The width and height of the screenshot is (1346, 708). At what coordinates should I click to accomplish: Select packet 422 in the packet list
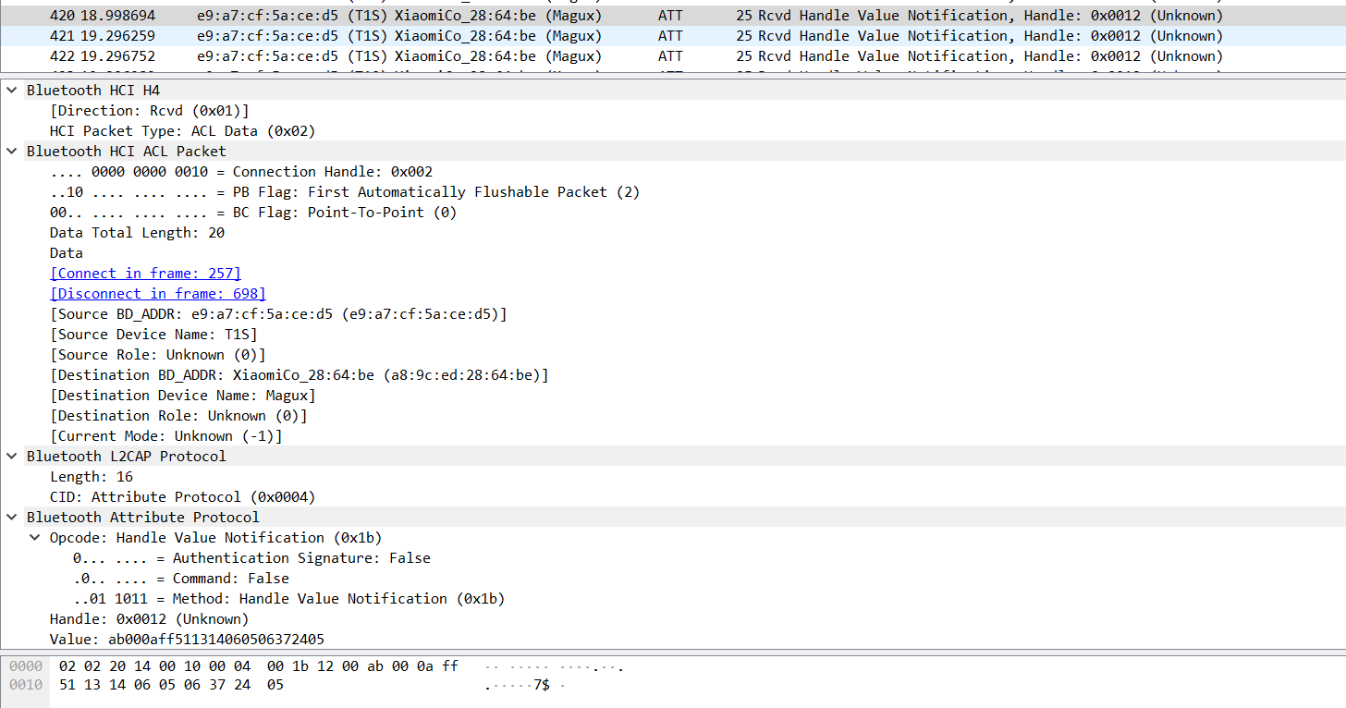click(x=673, y=56)
